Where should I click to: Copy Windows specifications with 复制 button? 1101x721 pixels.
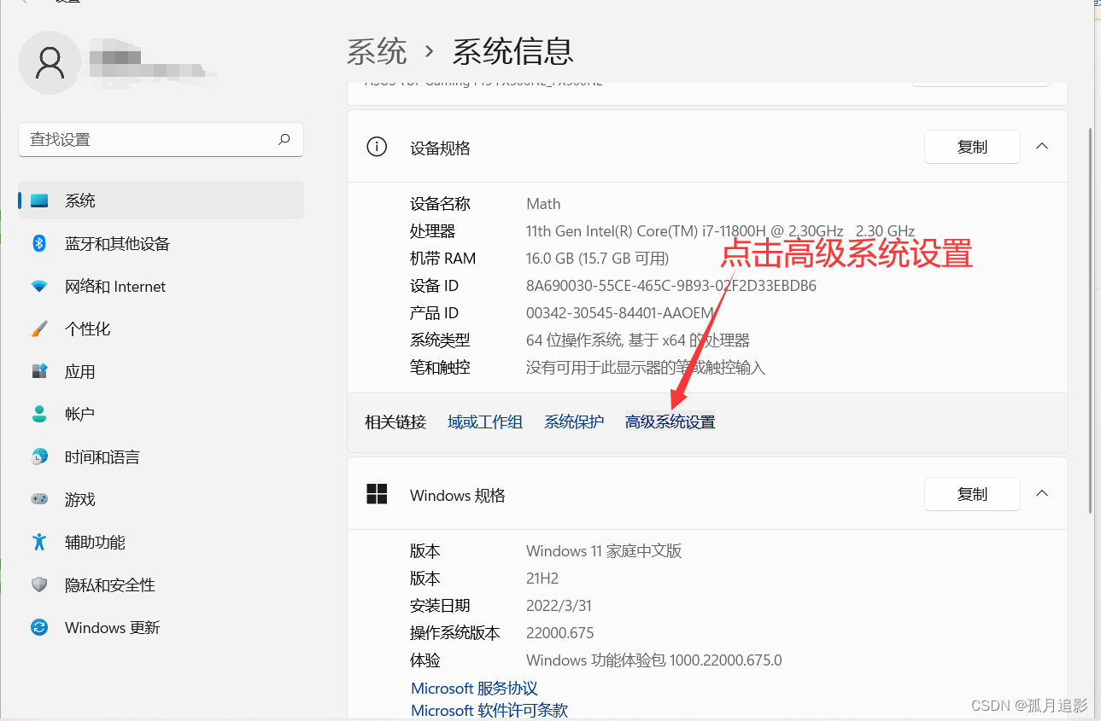[972, 494]
